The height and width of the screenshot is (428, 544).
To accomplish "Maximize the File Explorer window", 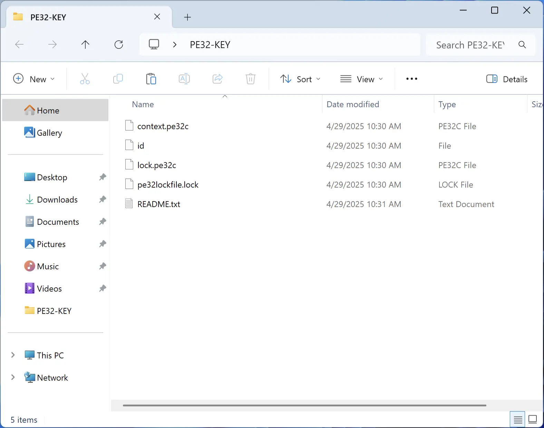I will [x=495, y=10].
